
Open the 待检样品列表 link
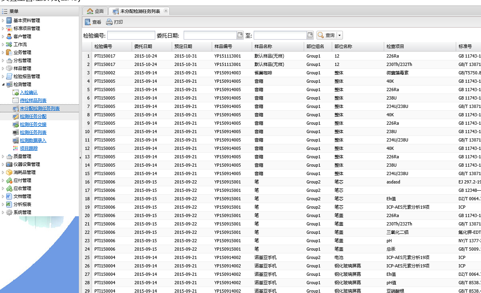pos(33,100)
